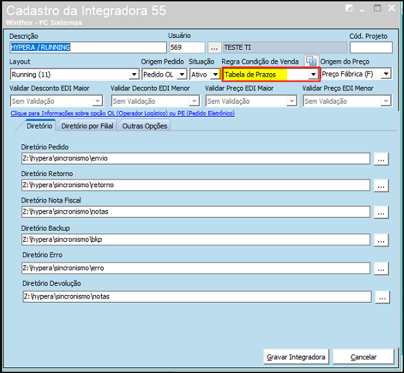Browse for Diretório Devolução folder
The height and width of the screenshot is (373, 404).
pos(383,297)
